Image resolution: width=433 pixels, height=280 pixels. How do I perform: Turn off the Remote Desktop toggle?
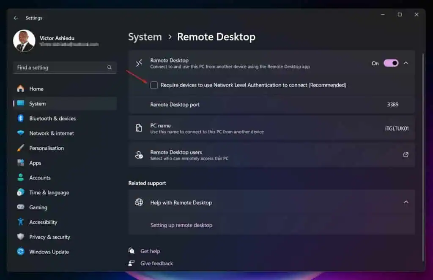pyautogui.click(x=391, y=63)
